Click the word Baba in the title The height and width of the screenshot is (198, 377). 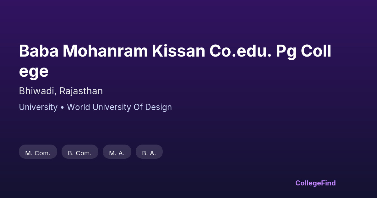(39, 51)
